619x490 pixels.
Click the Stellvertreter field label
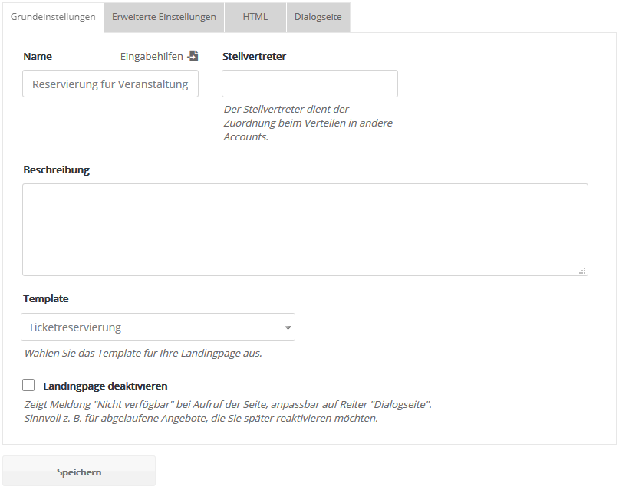tap(254, 56)
